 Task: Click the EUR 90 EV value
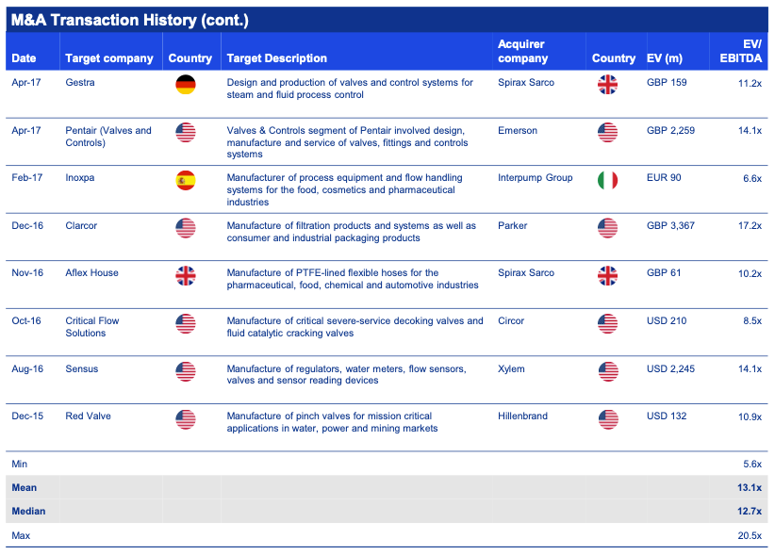click(x=664, y=178)
